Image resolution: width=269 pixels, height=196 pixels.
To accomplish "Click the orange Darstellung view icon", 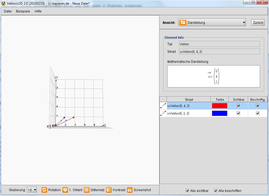I will pyautogui.click(x=183, y=23).
